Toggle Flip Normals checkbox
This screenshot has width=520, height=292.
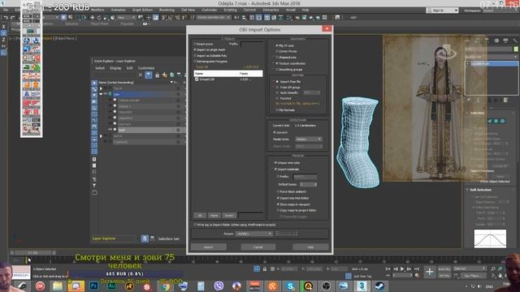click(x=277, y=110)
